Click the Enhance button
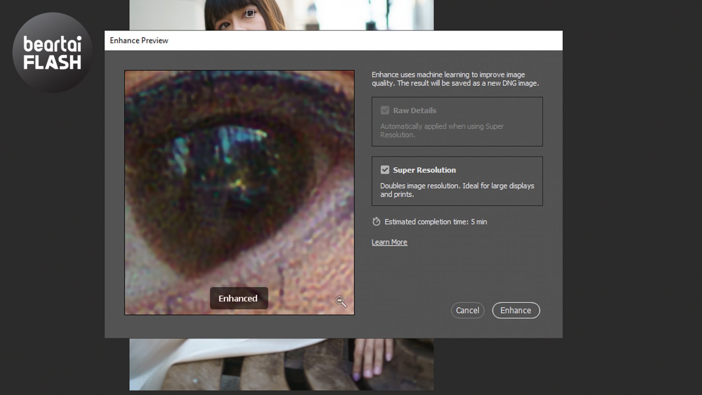Viewport: 702px width, 395px height. (516, 310)
